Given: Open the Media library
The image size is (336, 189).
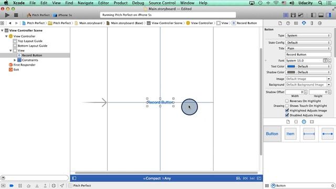Looking at the screenshot, I should click(312, 122).
